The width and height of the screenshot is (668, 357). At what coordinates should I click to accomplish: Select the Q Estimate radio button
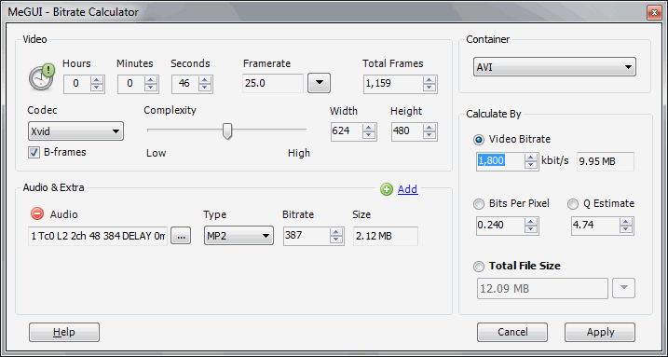click(x=573, y=204)
